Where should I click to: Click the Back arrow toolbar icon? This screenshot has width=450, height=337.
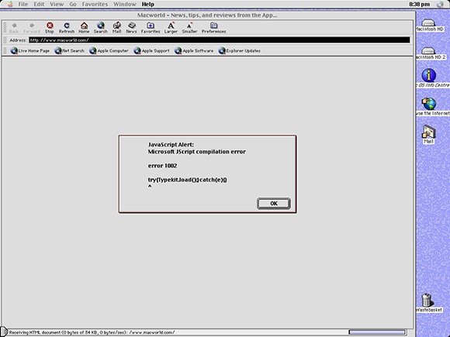[x=14, y=28]
